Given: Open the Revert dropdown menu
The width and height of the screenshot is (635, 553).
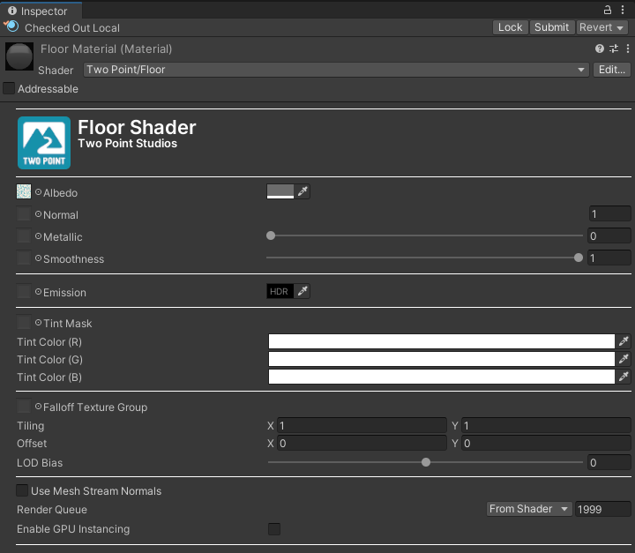Looking at the screenshot, I should pos(601,27).
